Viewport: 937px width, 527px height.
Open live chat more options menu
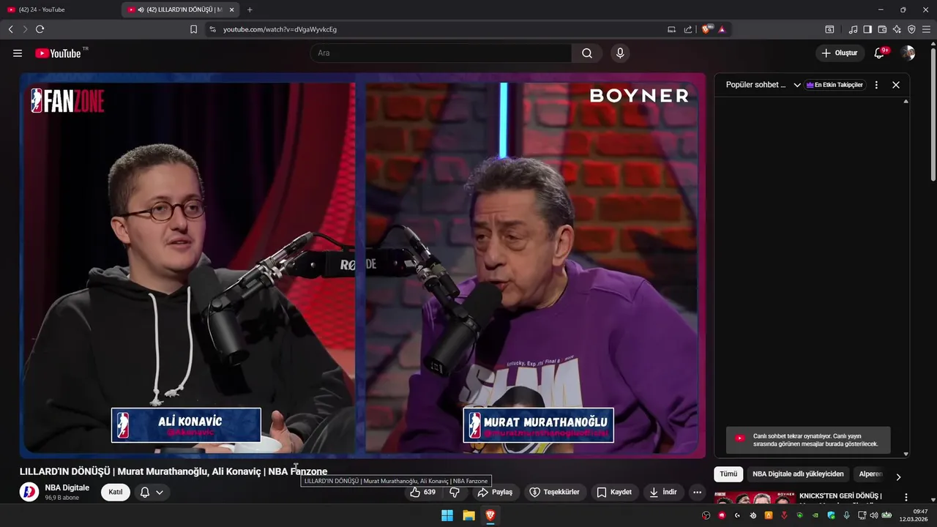(x=876, y=85)
